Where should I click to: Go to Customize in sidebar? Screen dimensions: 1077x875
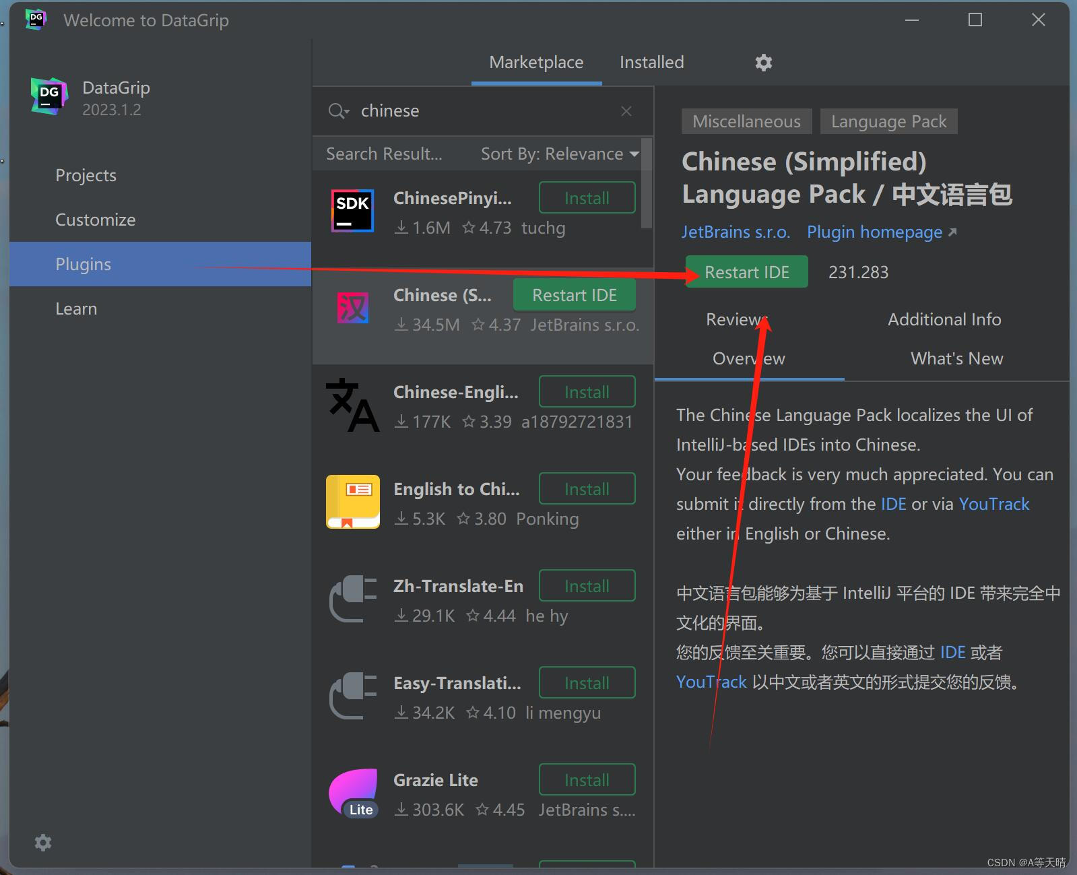point(160,220)
